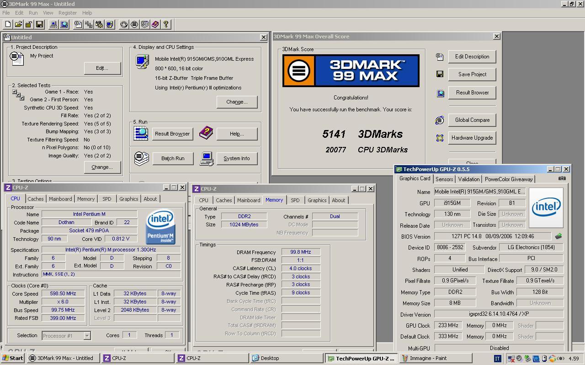This screenshot has width=585, height=365.
Task: Click the 3DMark logo toolbar icon
Action: click(134, 24)
